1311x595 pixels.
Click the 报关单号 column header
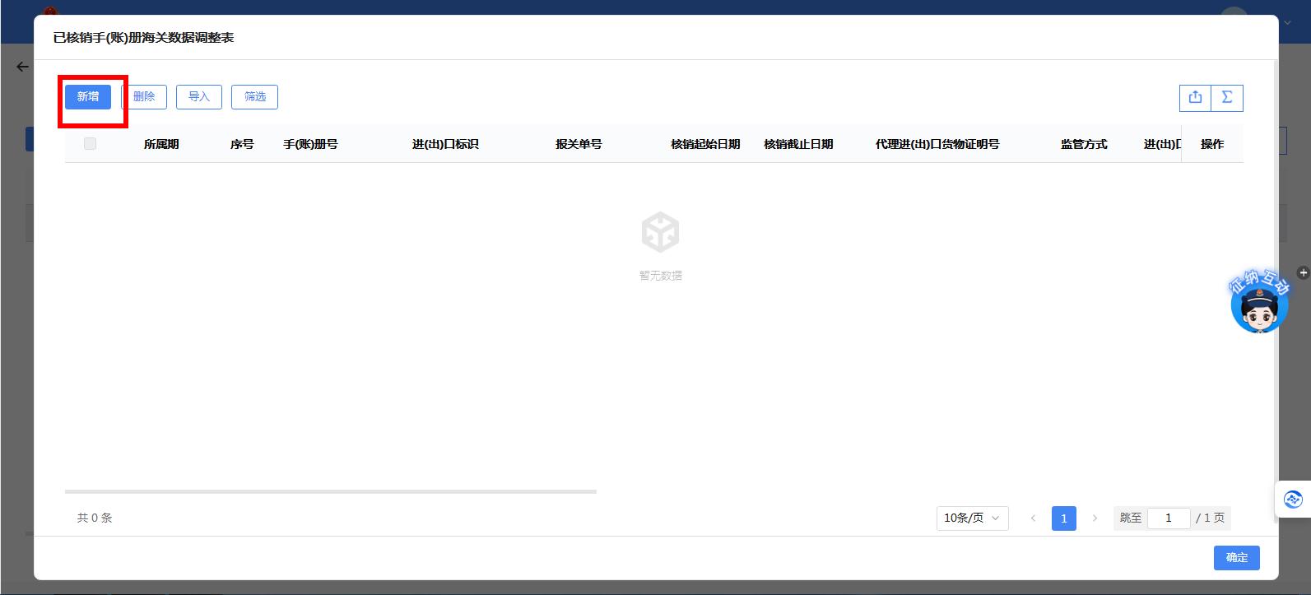tap(579, 144)
